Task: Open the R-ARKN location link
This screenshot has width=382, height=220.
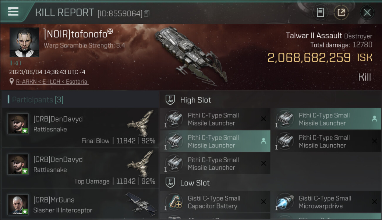Action: coord(52,82)
